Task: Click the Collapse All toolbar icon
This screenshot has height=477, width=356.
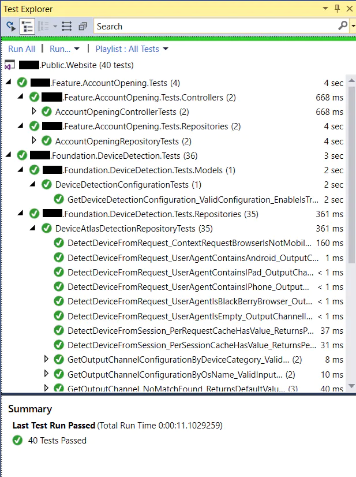Action: click(83, 27)
